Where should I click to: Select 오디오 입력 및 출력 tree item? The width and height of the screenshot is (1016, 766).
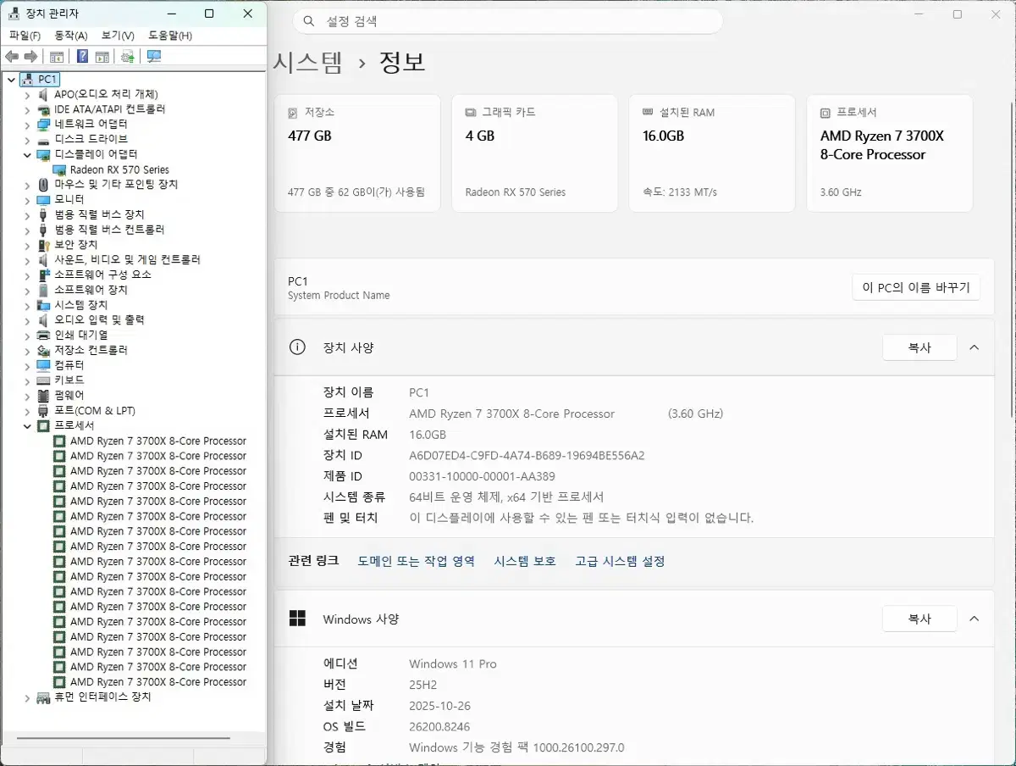99,319
